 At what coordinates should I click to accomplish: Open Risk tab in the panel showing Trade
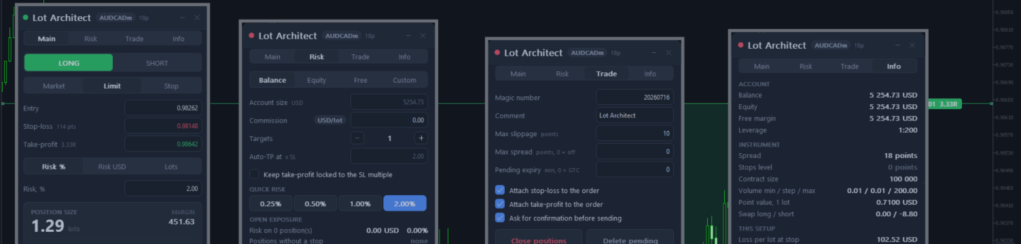coord(562,74)
